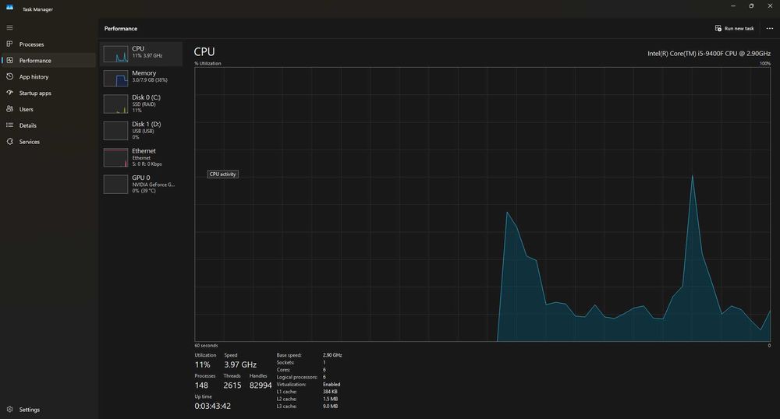Open Startup apps page
This screenshot has width=780, height=419.
(35, 93)
